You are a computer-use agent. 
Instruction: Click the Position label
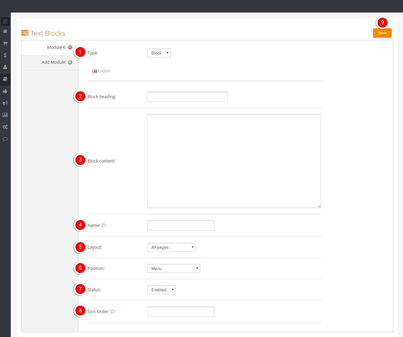pyautogui.click(x=96, y=268)
